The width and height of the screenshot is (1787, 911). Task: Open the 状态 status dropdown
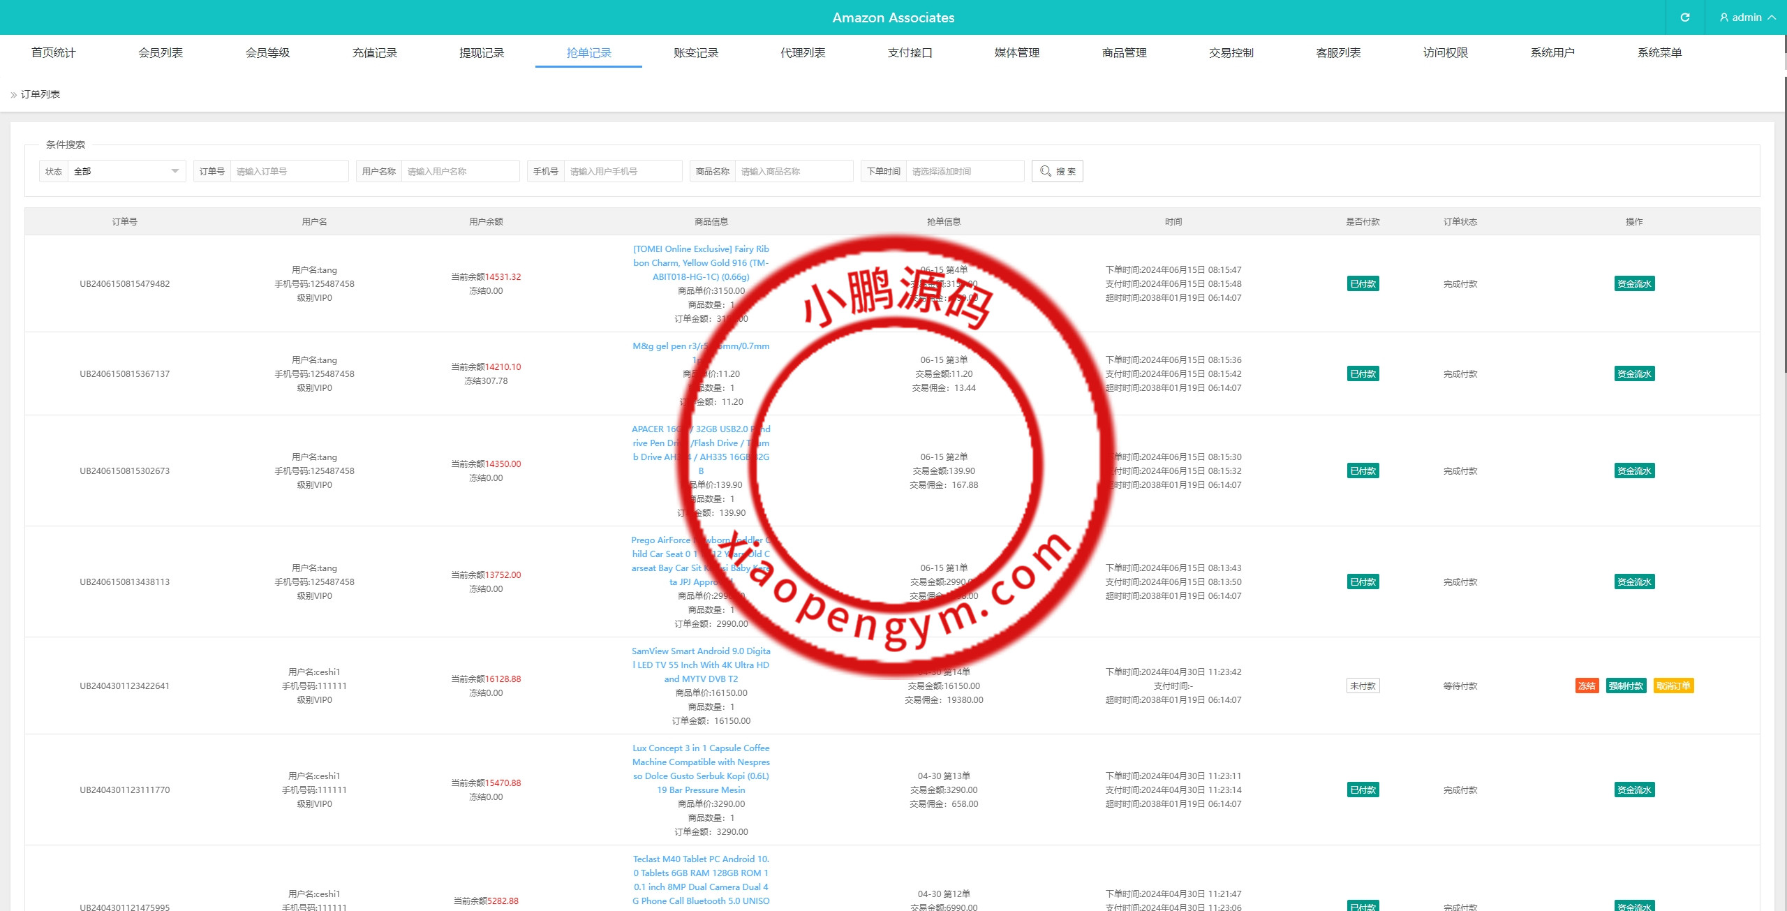(126, 171)
